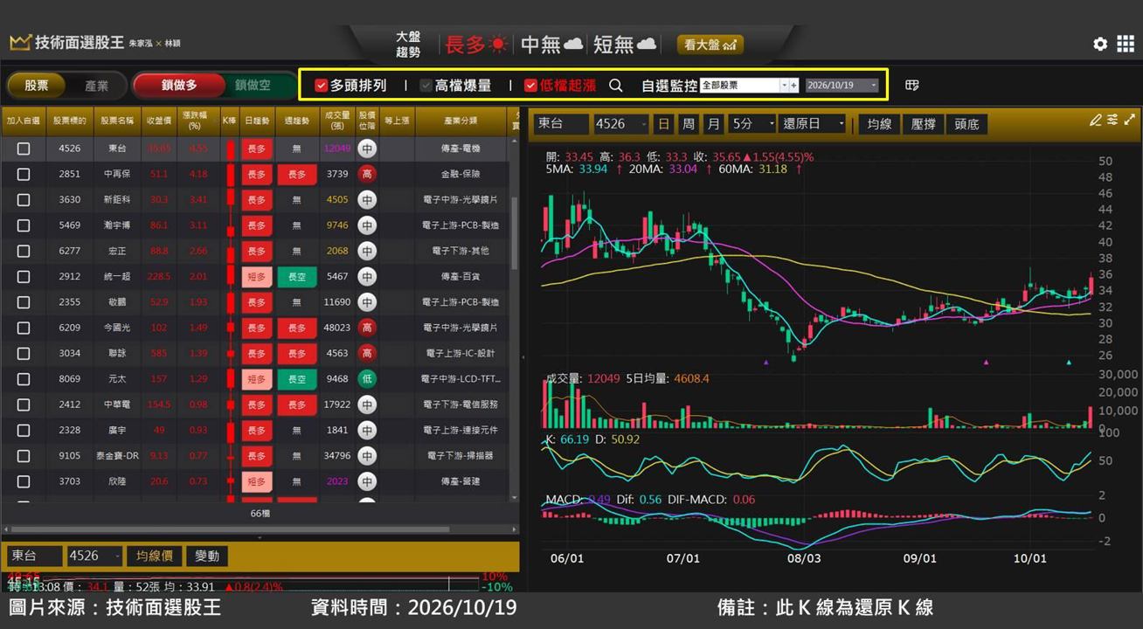Uncheck the 低檔起漲 checkbox

pos(530,86)
